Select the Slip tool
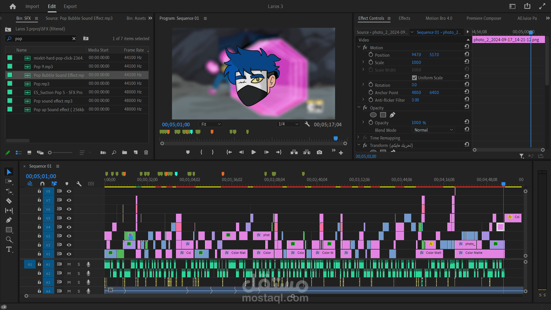 tap(9, 211)
